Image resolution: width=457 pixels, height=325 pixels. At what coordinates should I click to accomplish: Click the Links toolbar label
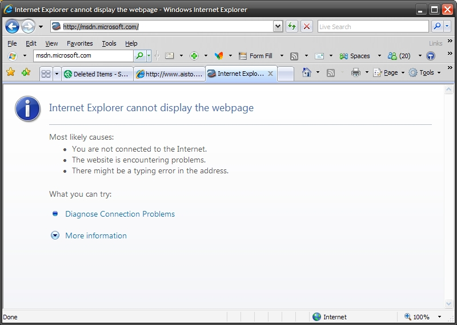pyautogui.click(x=435, y=43)
